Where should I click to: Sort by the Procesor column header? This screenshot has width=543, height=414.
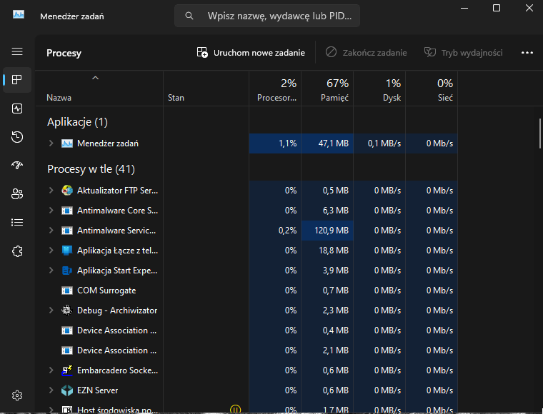[x=275, y=89]
